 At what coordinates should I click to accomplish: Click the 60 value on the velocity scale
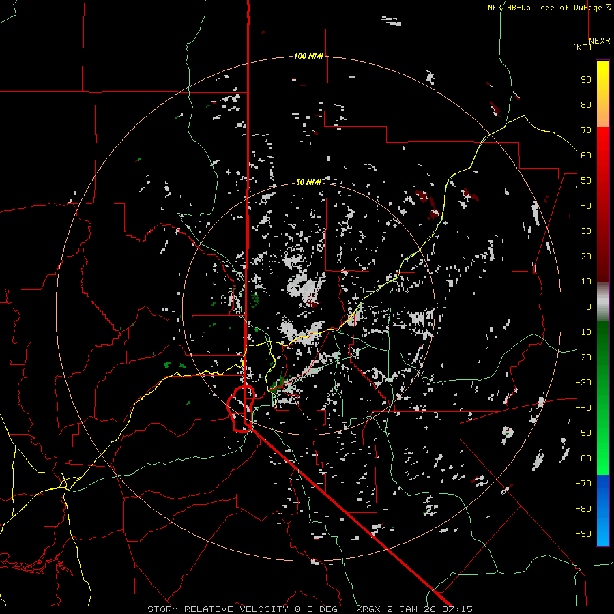coord(586,155)
